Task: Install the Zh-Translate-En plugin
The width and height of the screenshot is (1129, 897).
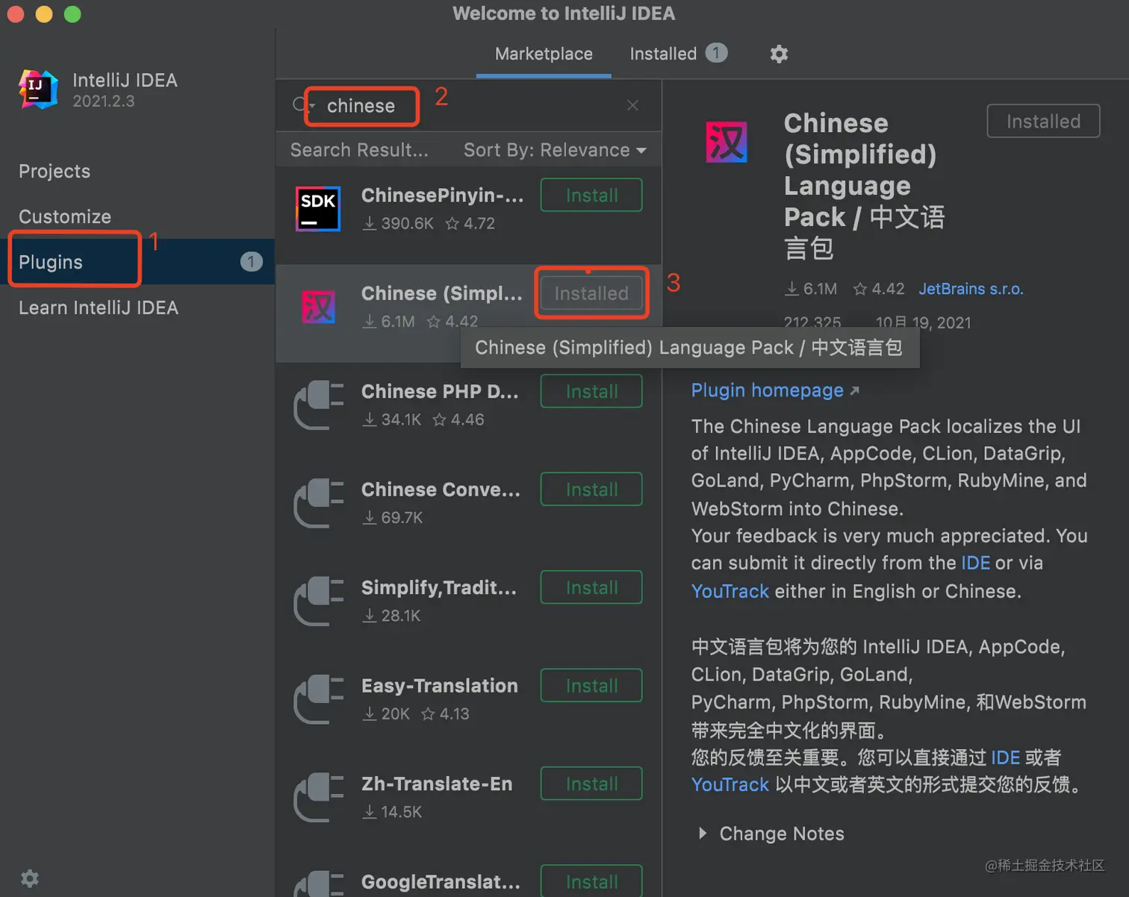Action: click(x=591, y=784)
